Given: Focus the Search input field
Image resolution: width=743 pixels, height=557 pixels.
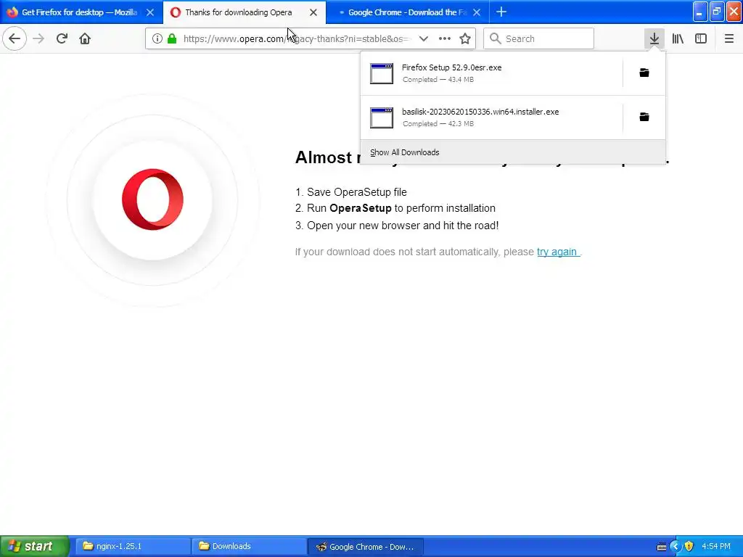Looking at the screenshot, I should [x=539, y=38].
